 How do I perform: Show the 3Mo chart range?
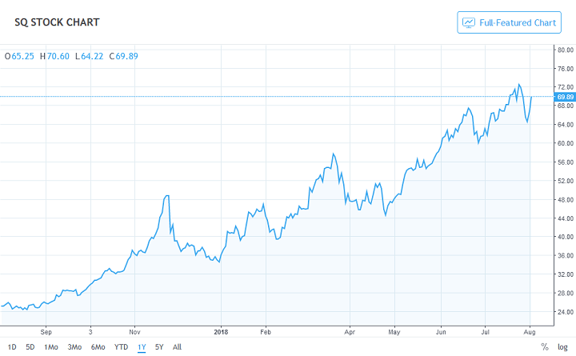click(74, 347)
